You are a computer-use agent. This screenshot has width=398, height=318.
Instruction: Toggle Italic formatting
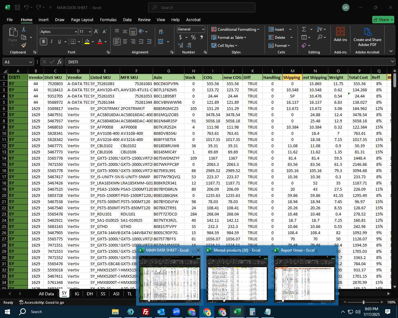pos(52,42)
